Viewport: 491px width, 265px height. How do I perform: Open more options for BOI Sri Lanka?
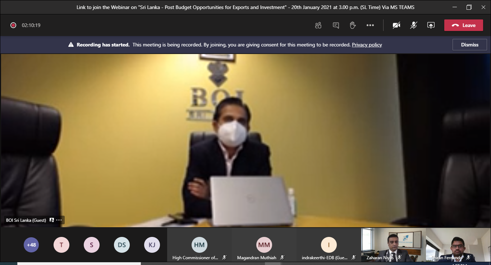pos(59,220)
